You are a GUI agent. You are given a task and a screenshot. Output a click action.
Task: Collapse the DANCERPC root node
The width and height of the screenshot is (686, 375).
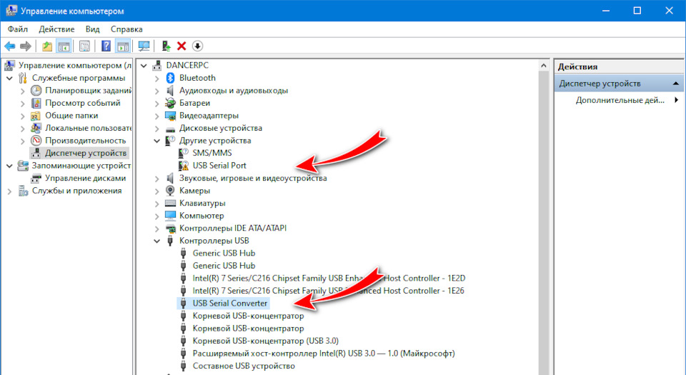pyautogui.click(x=144, y=66)
